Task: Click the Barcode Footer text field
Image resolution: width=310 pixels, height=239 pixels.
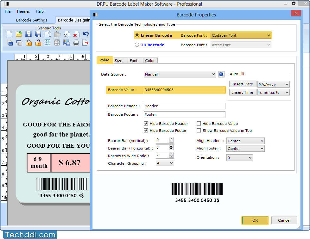Action: [185, 114]
